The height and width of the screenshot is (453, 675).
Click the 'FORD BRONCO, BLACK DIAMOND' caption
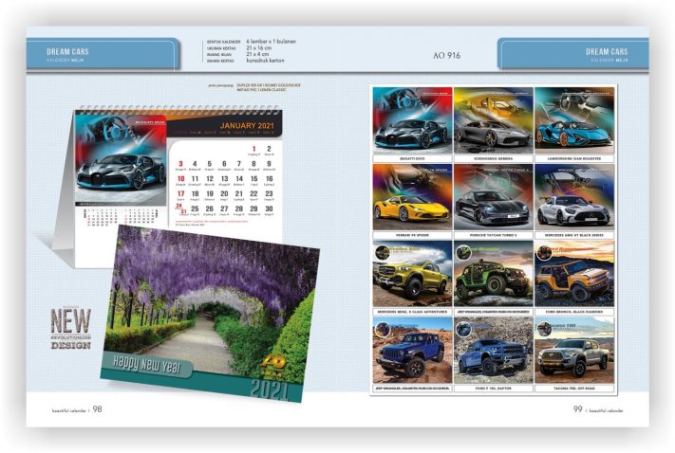(573, 312)
